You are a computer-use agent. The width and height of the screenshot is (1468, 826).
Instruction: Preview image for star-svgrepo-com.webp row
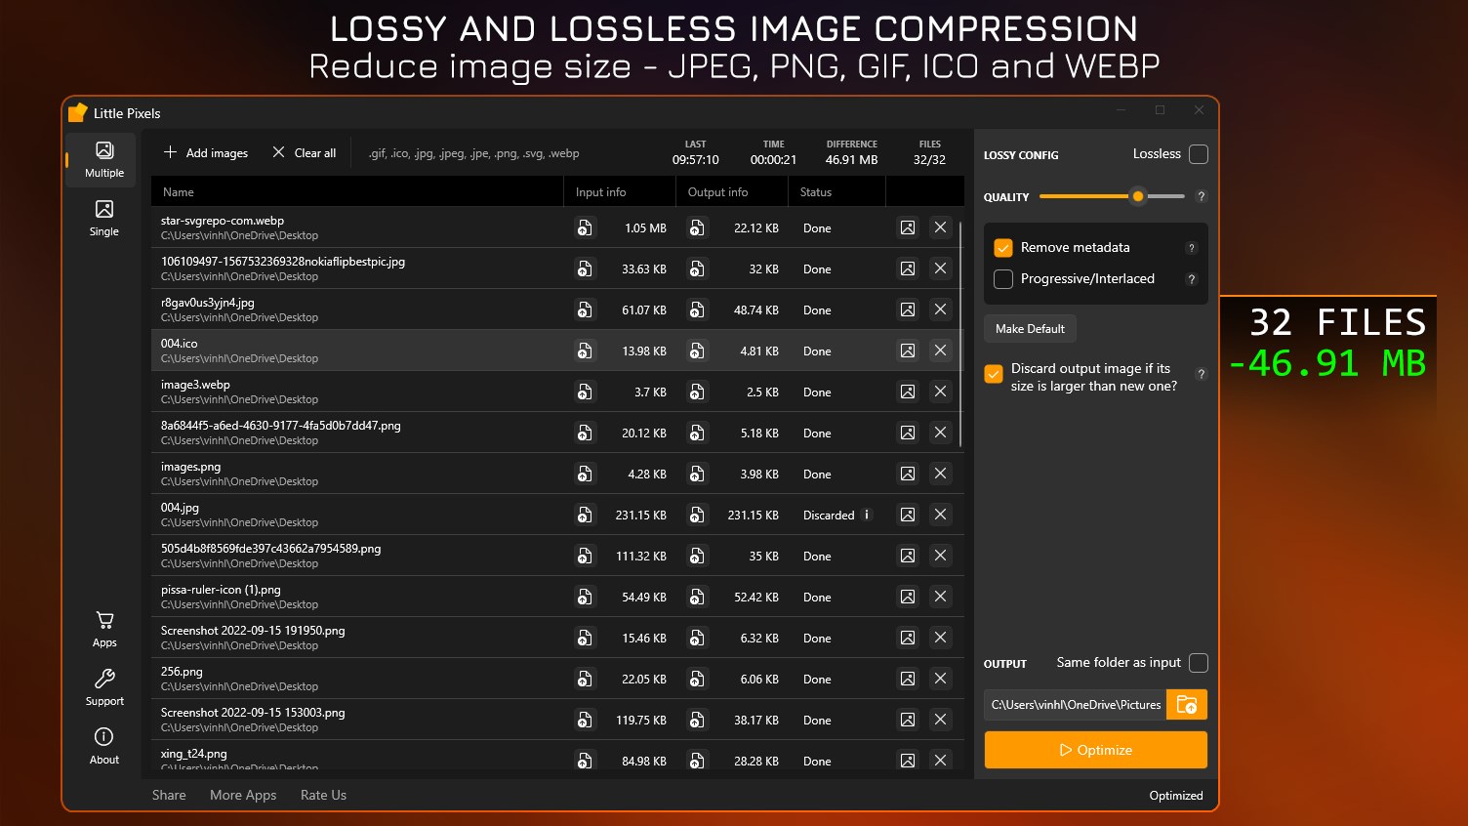click(x=908, y=227)
